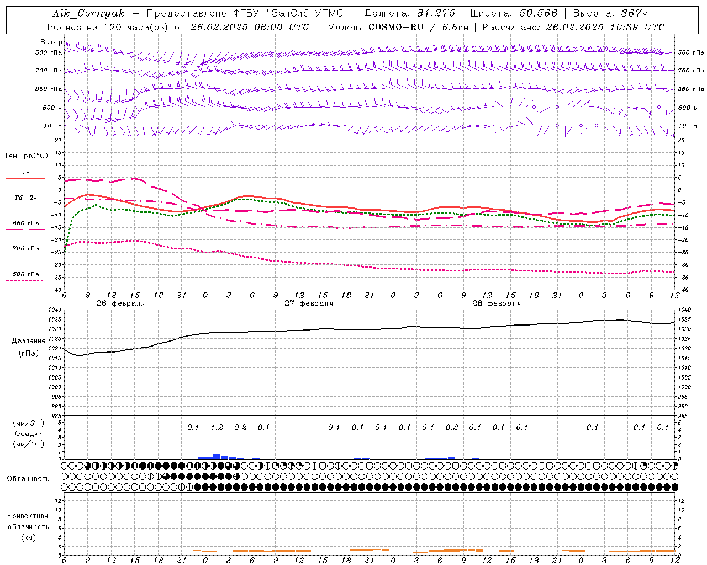The width and height of the screenshot is (707, 565).
Task: Click the "Высота: 367м" header value
Action: pos(610,13)
